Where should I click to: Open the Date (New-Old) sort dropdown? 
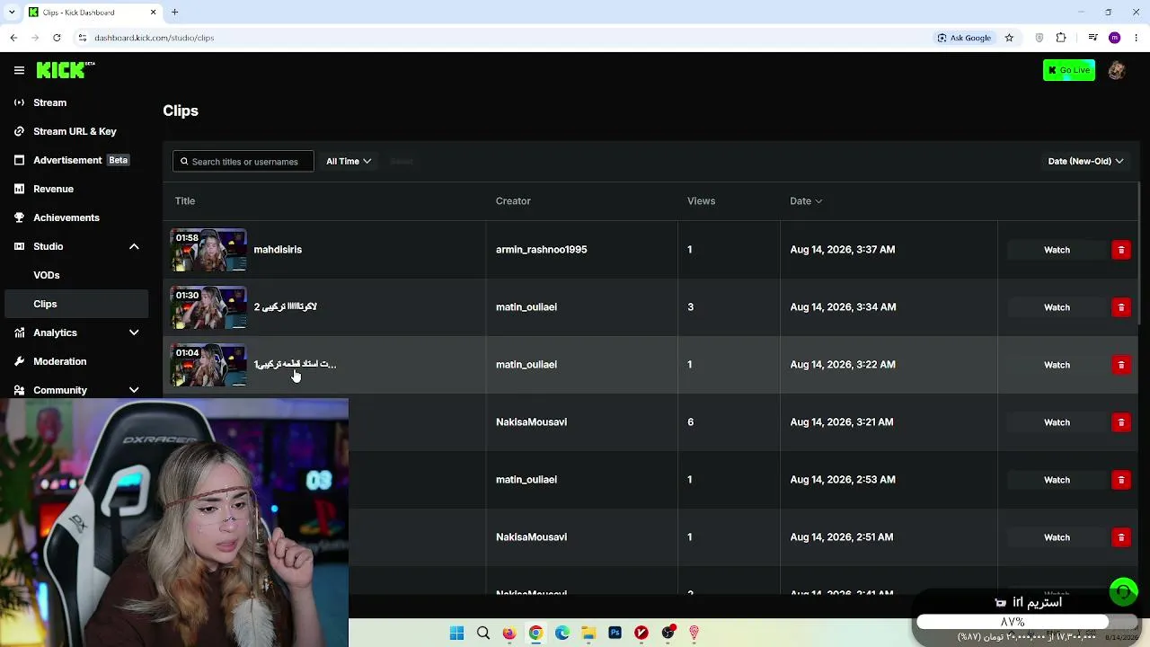coord(1085,162)
